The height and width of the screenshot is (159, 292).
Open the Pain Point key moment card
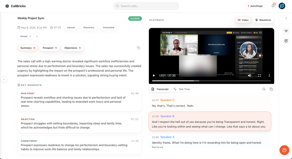(79, 100)
